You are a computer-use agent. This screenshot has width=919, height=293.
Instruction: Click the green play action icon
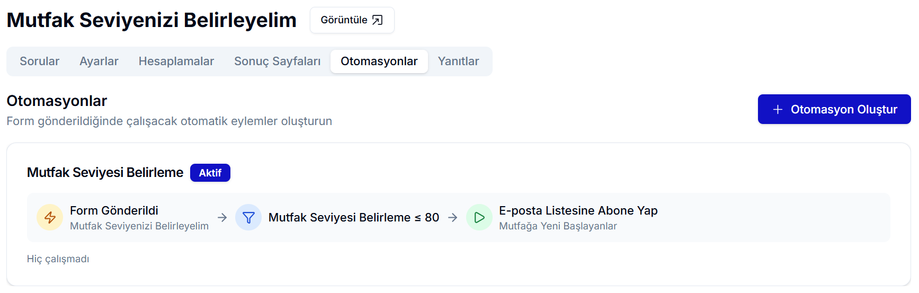pyautogui.click(x=479, y=218)
